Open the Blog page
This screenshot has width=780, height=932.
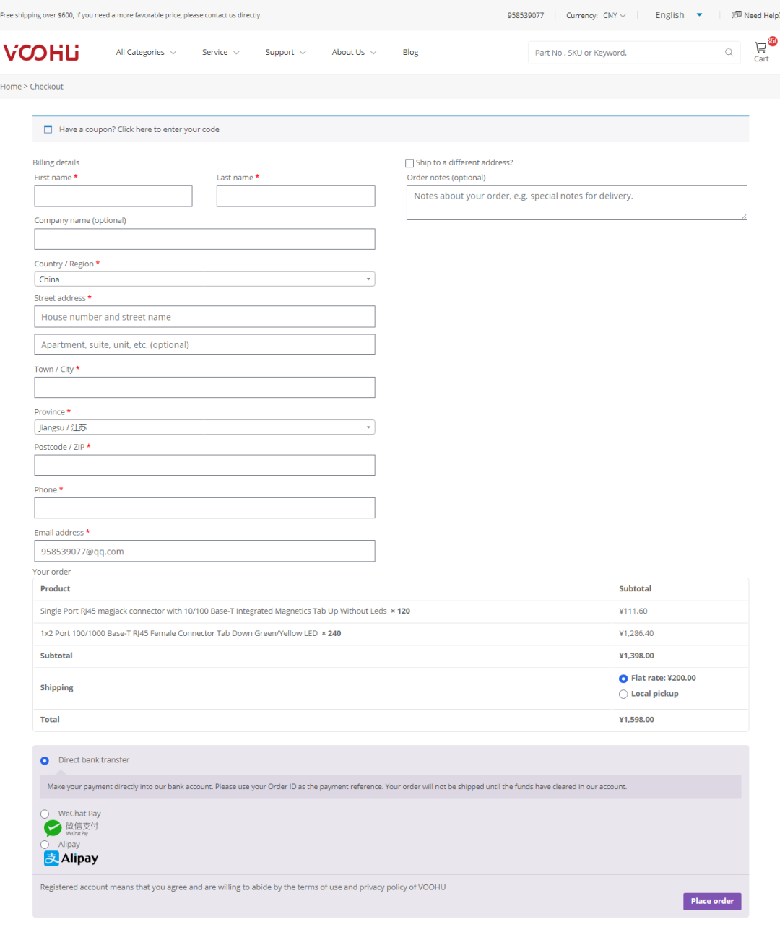(x=410, y=53)
